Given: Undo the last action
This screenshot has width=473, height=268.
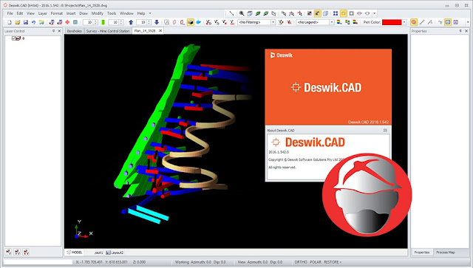Looking at the screenshot, I should click(x=33, y=22).
